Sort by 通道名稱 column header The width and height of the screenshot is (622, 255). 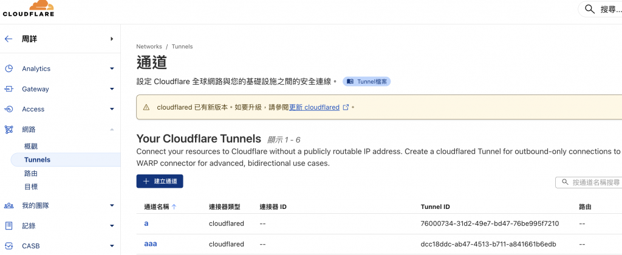pos(157,207)
